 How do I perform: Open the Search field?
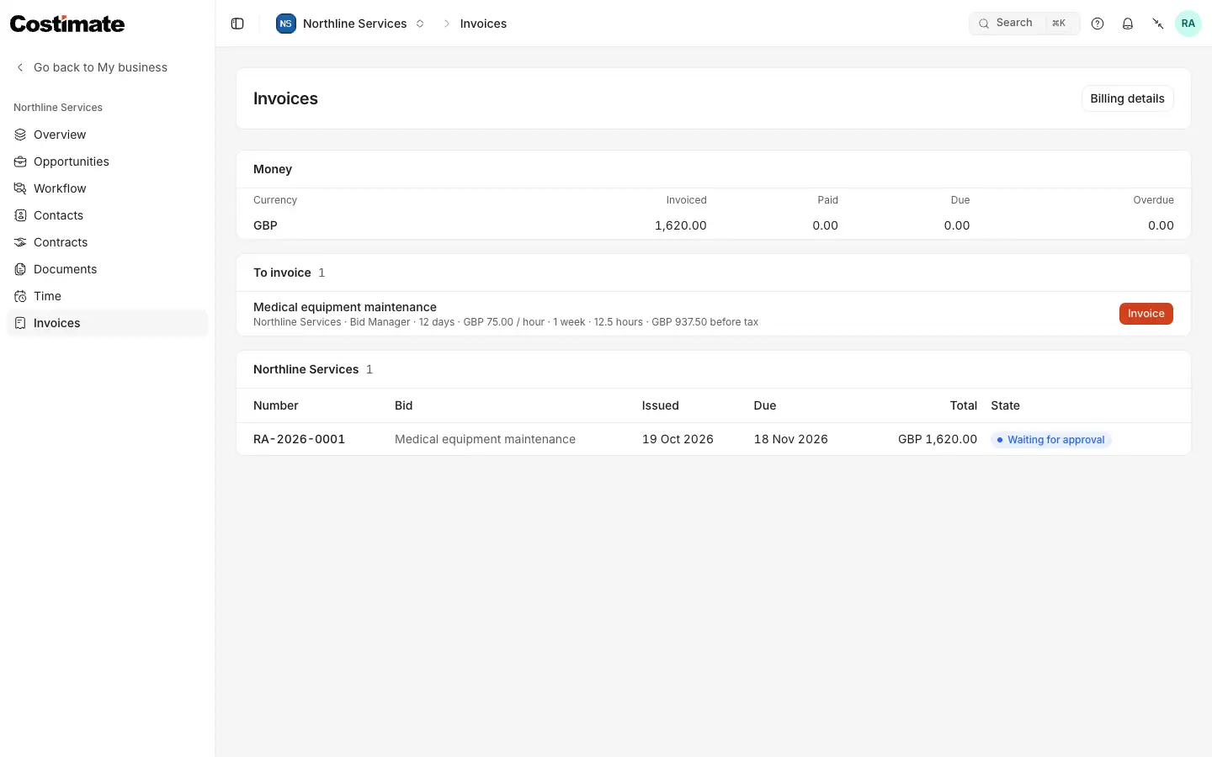click(x=1024, y=24)
